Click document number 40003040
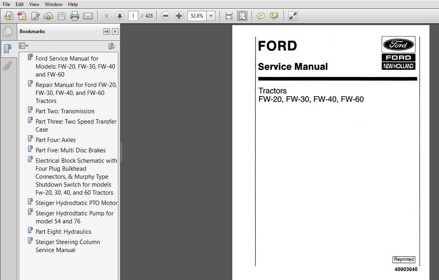This screenshot has width=439, height=280. (x=406, y=269)
